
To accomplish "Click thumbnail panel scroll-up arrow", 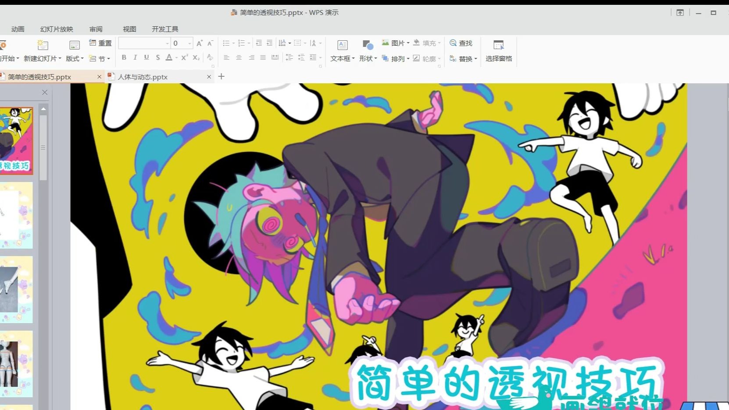I will coord(43,109).
